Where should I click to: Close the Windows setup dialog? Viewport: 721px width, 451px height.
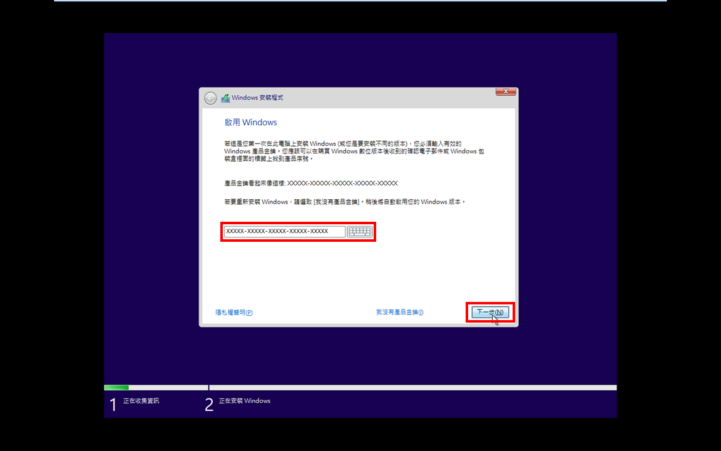pos(506,91)
